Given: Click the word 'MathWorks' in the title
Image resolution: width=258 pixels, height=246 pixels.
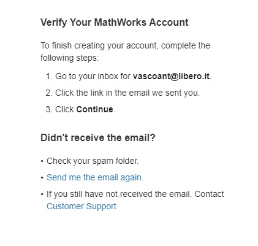Looking at the screenshot, I should point(120,22).
